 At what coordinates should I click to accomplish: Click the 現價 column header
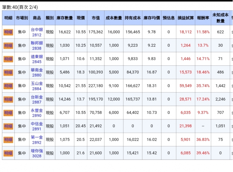[x=81, y=18]
